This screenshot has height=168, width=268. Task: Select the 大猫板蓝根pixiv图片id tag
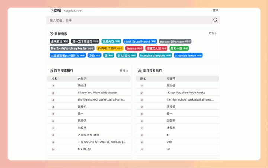click(68, 56)
